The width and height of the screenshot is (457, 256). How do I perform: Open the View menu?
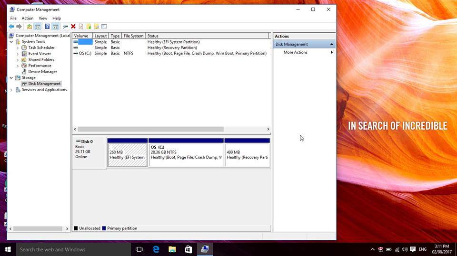coord(43,18)
